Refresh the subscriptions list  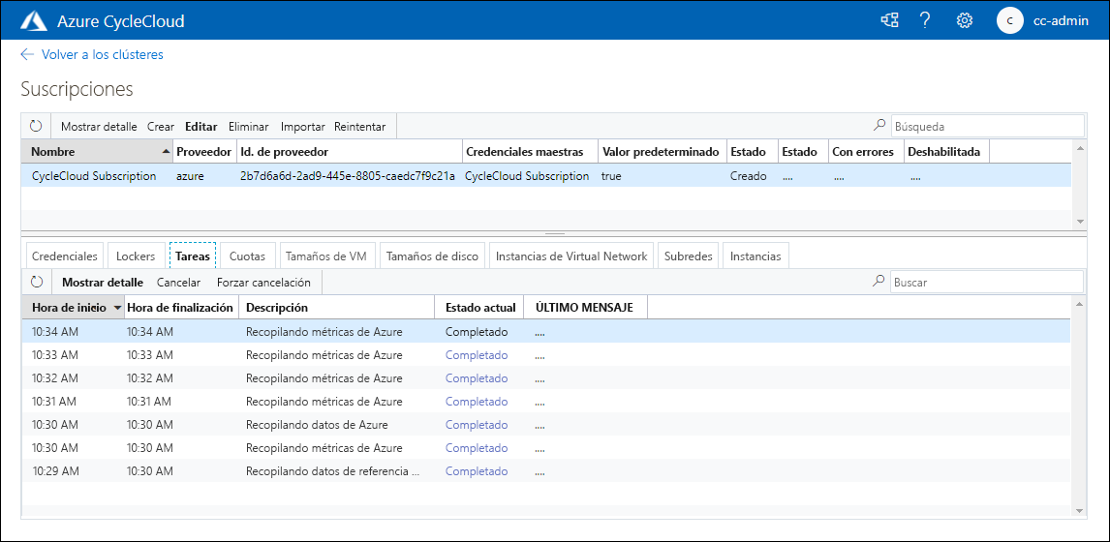coord(36,127)
